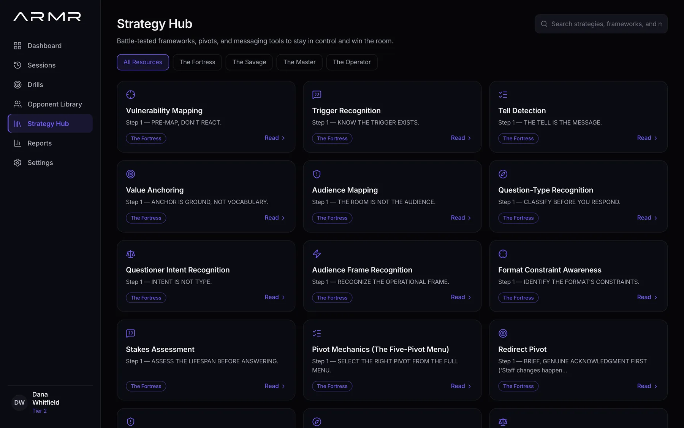The width and height of the screenshot is (684, 428).
Task: Click the Questioner Intent Recognition scales icon
Action: tap(131, 254)
